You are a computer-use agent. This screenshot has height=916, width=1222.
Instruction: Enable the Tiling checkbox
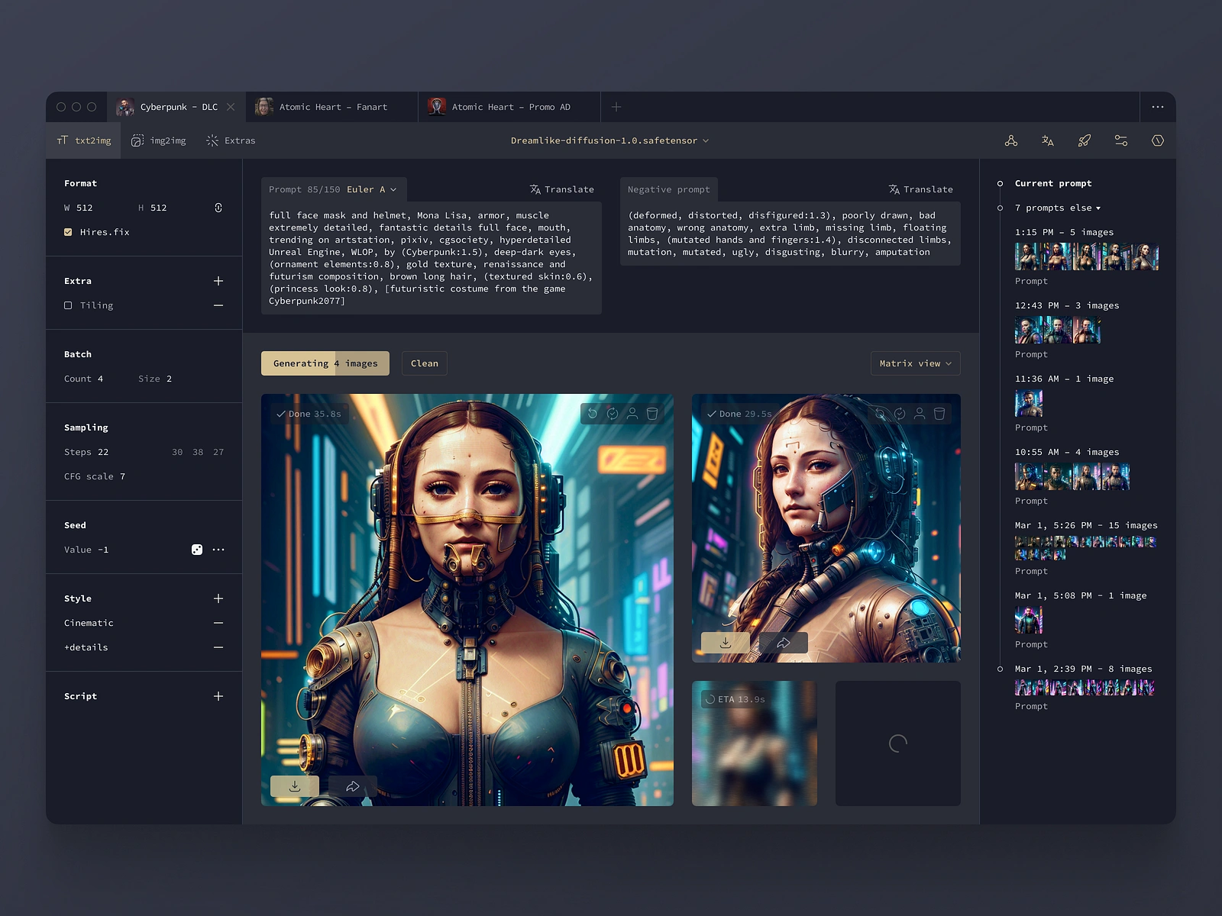tap(68, 305)
